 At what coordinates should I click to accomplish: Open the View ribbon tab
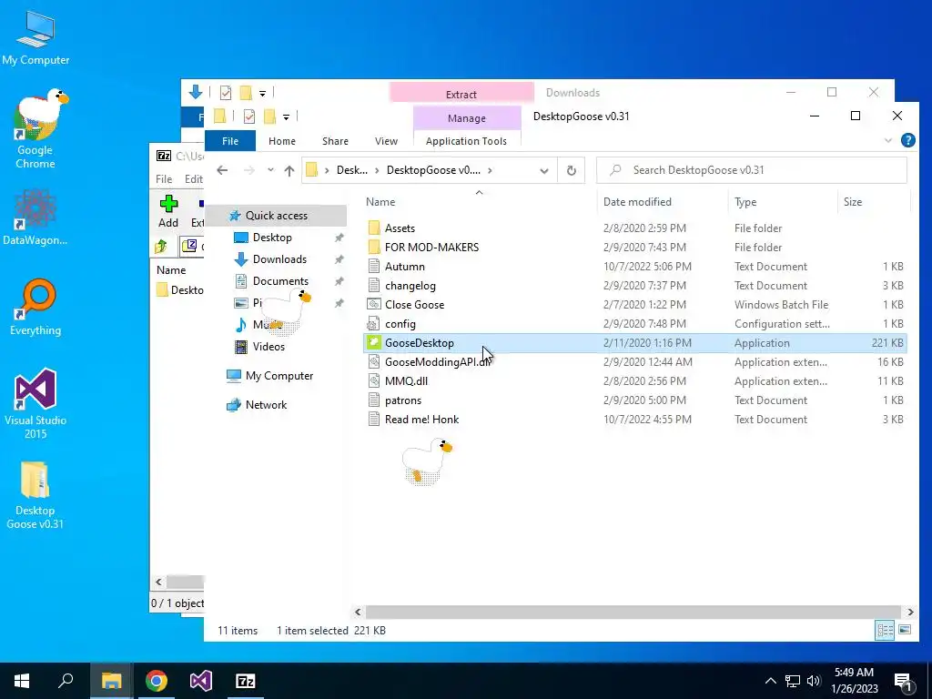(x=386, y=141)
